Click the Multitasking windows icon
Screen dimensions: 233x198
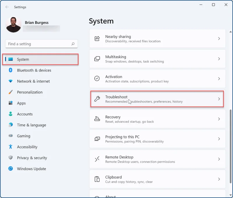click(x=97, y=59)
